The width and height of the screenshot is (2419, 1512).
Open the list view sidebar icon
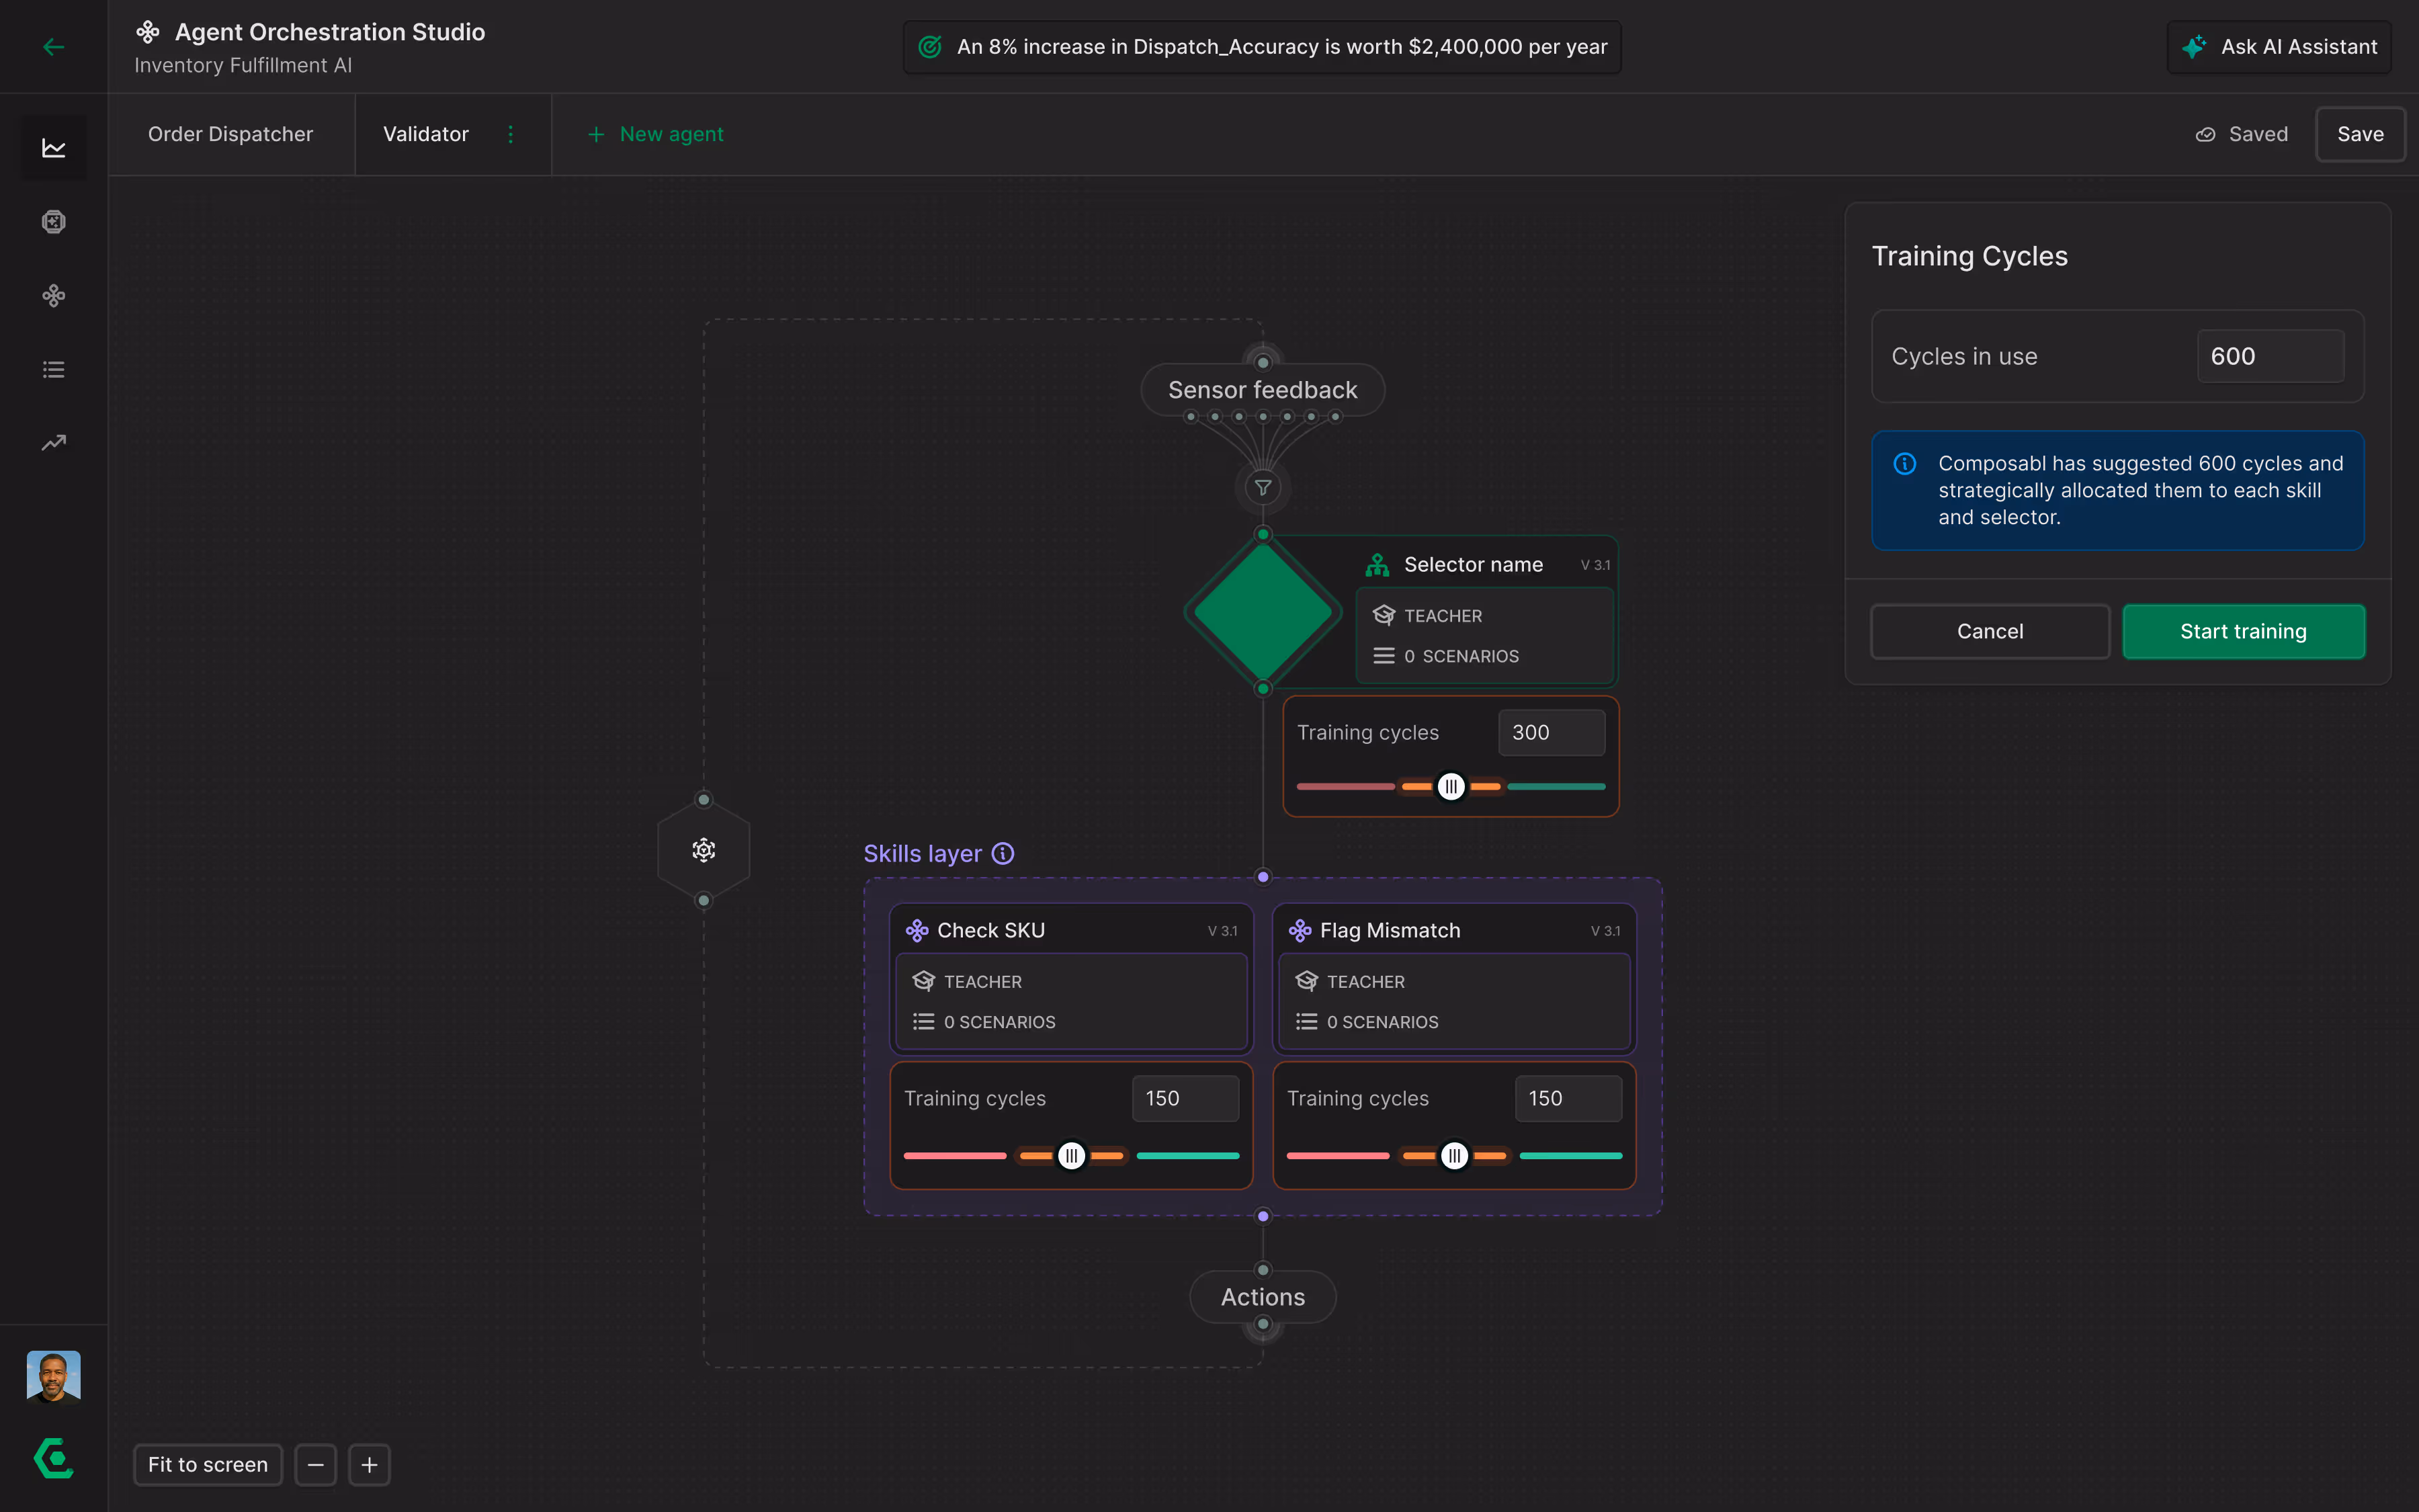tap(54, 370)
